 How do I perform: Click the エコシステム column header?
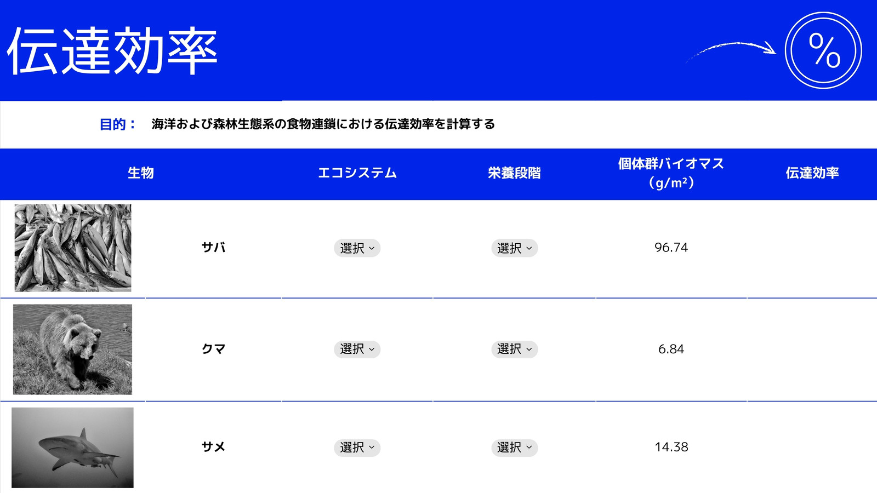pyautogui.click(x=357, y=173)
